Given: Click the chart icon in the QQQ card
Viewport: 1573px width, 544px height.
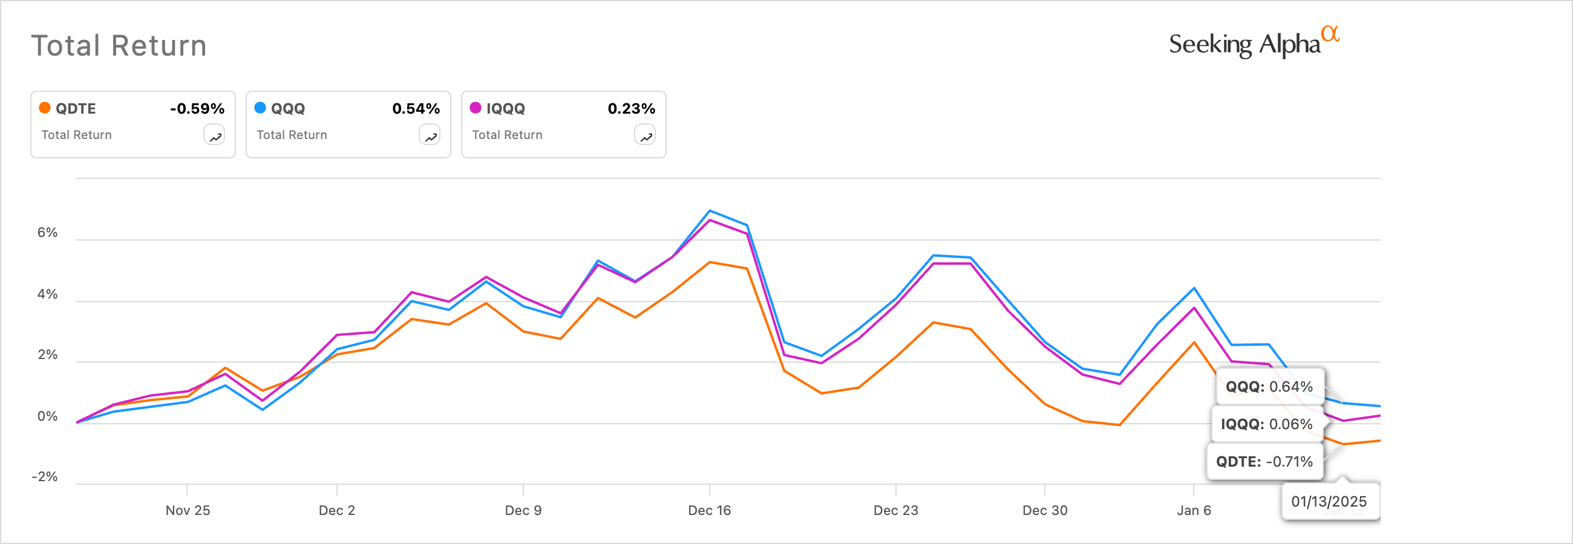Looking at the screenshot, I should 430,135.
